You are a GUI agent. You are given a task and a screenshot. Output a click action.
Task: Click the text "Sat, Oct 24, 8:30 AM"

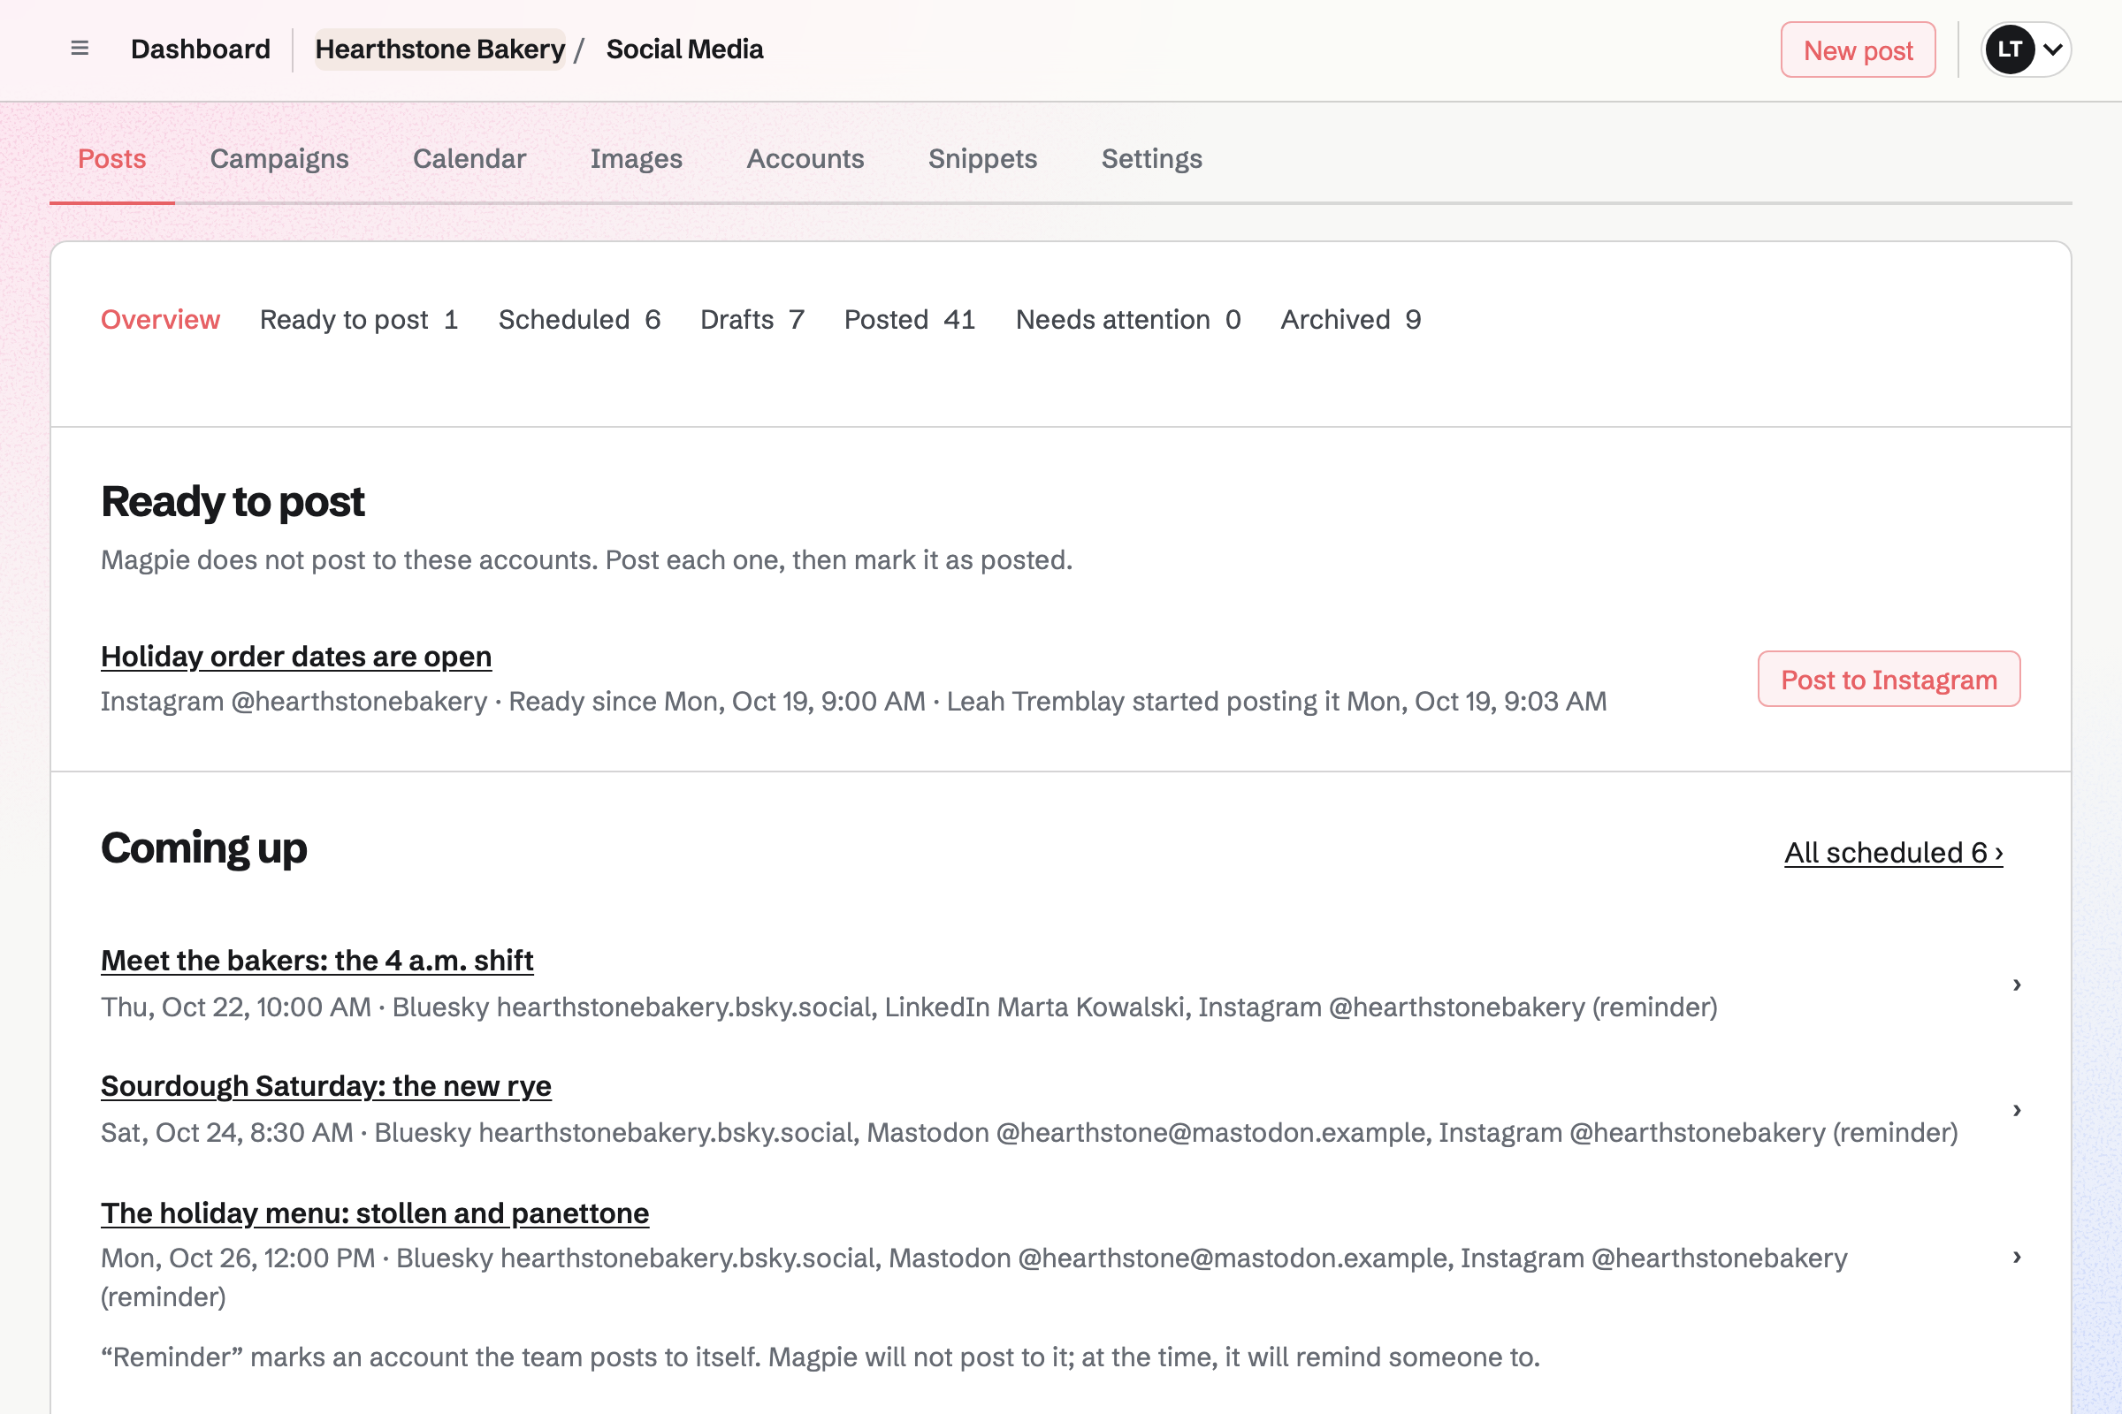[x=226, y=1132]
